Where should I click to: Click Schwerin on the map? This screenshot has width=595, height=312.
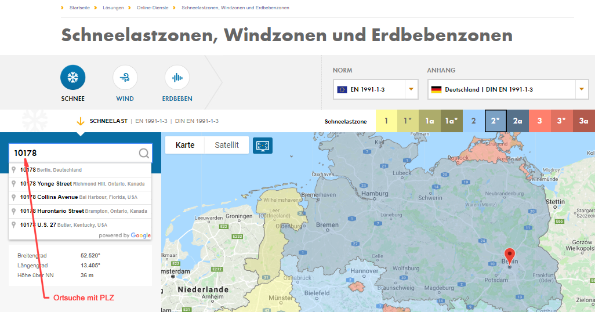pos(430,198)
